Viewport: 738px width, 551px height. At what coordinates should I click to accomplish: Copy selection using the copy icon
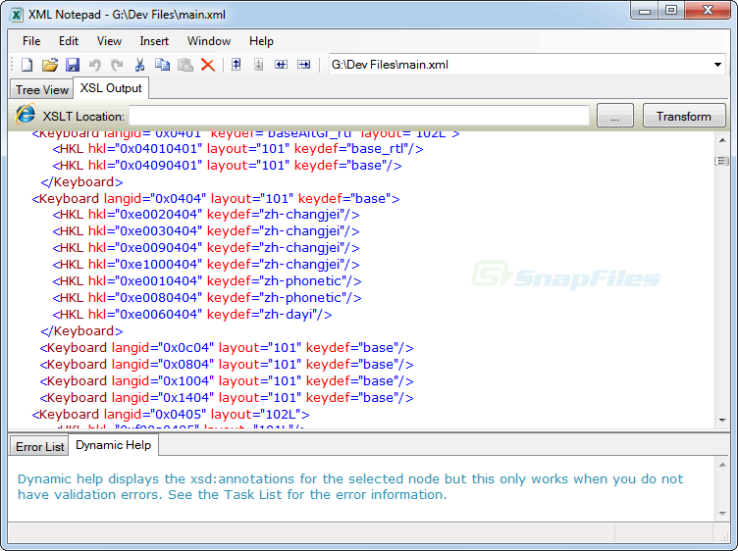tap(162, 65)
